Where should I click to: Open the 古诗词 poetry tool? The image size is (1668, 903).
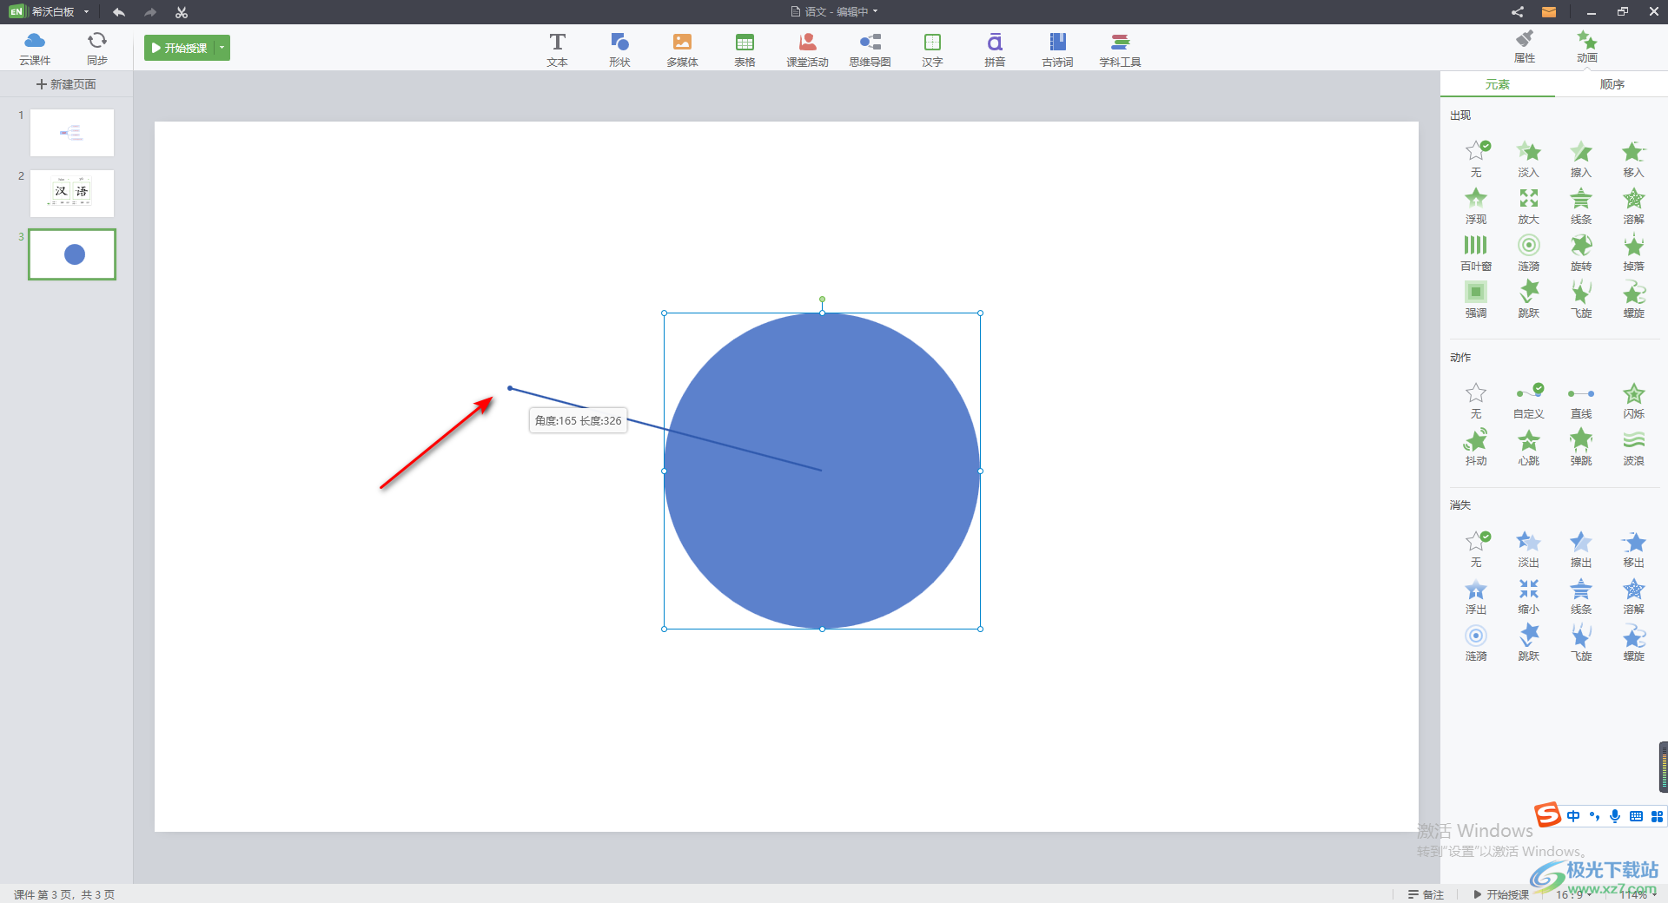coord(1057,49)
